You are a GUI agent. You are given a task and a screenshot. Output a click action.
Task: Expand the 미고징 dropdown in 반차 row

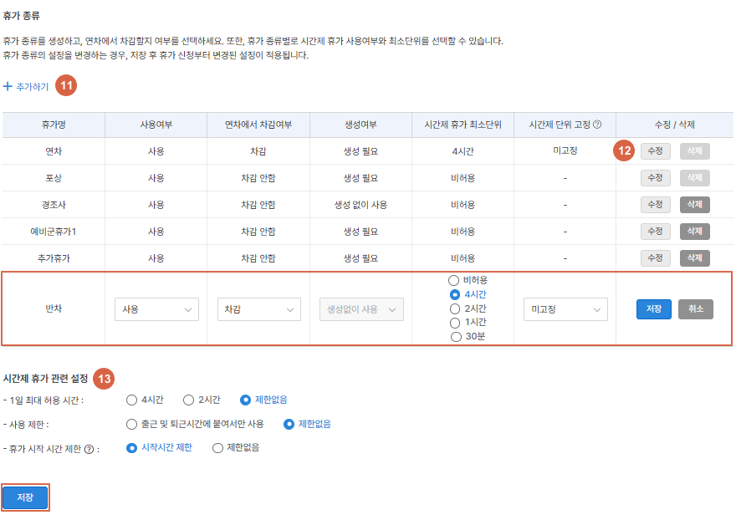(x=565, y=309)
